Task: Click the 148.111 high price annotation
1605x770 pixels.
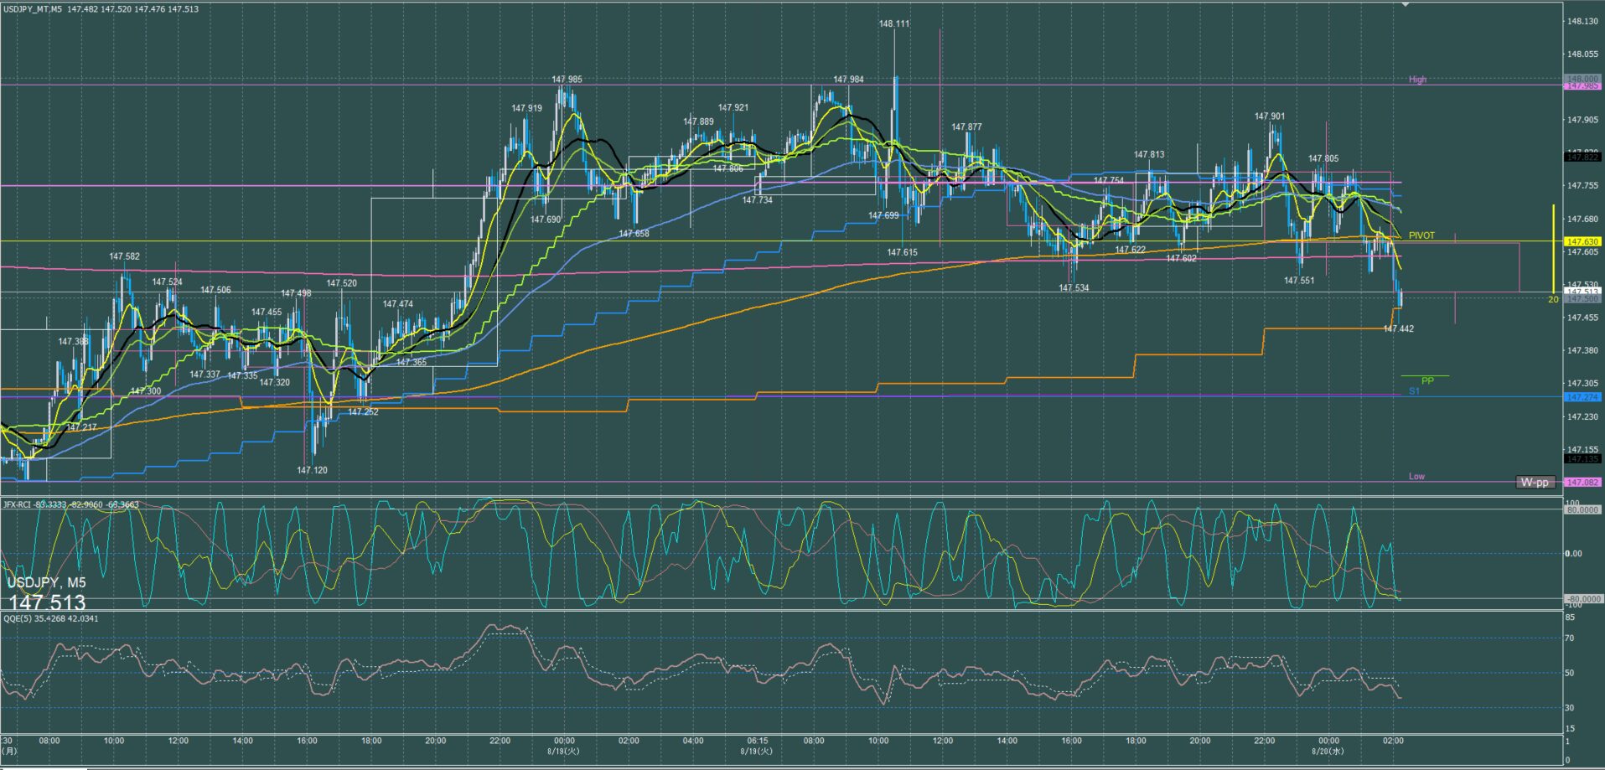Action: point(893,24)
